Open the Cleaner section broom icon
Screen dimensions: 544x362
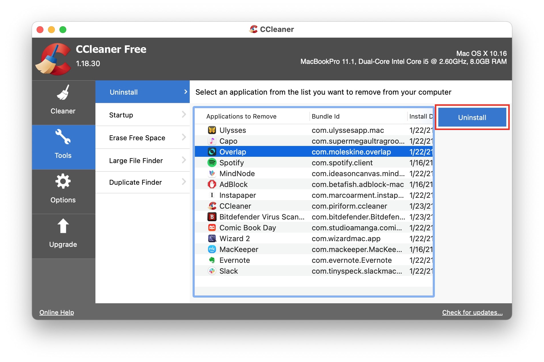point(63,92)
